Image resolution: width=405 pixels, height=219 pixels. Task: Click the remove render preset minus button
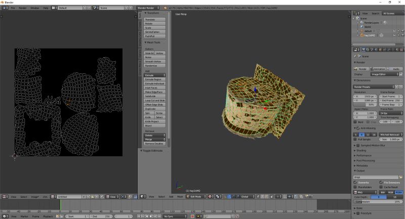tap(401, 87)
